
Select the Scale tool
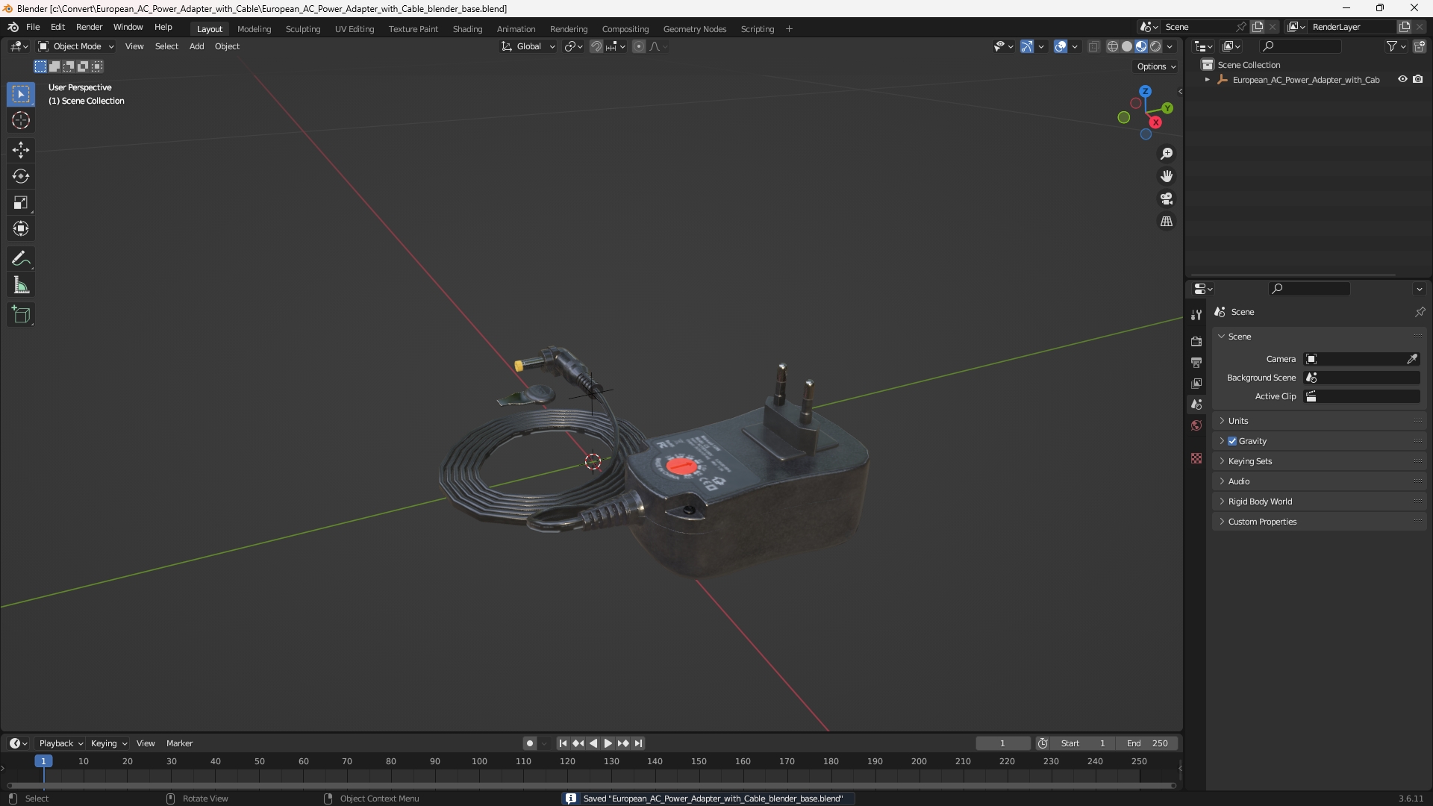pyautogui.click(x=21, y=203)
